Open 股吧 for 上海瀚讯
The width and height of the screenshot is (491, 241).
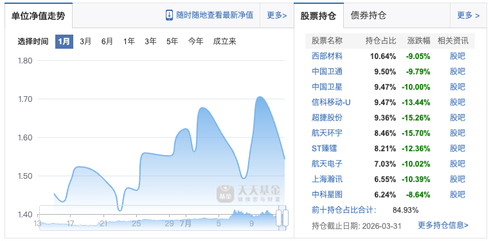[458, 179]
